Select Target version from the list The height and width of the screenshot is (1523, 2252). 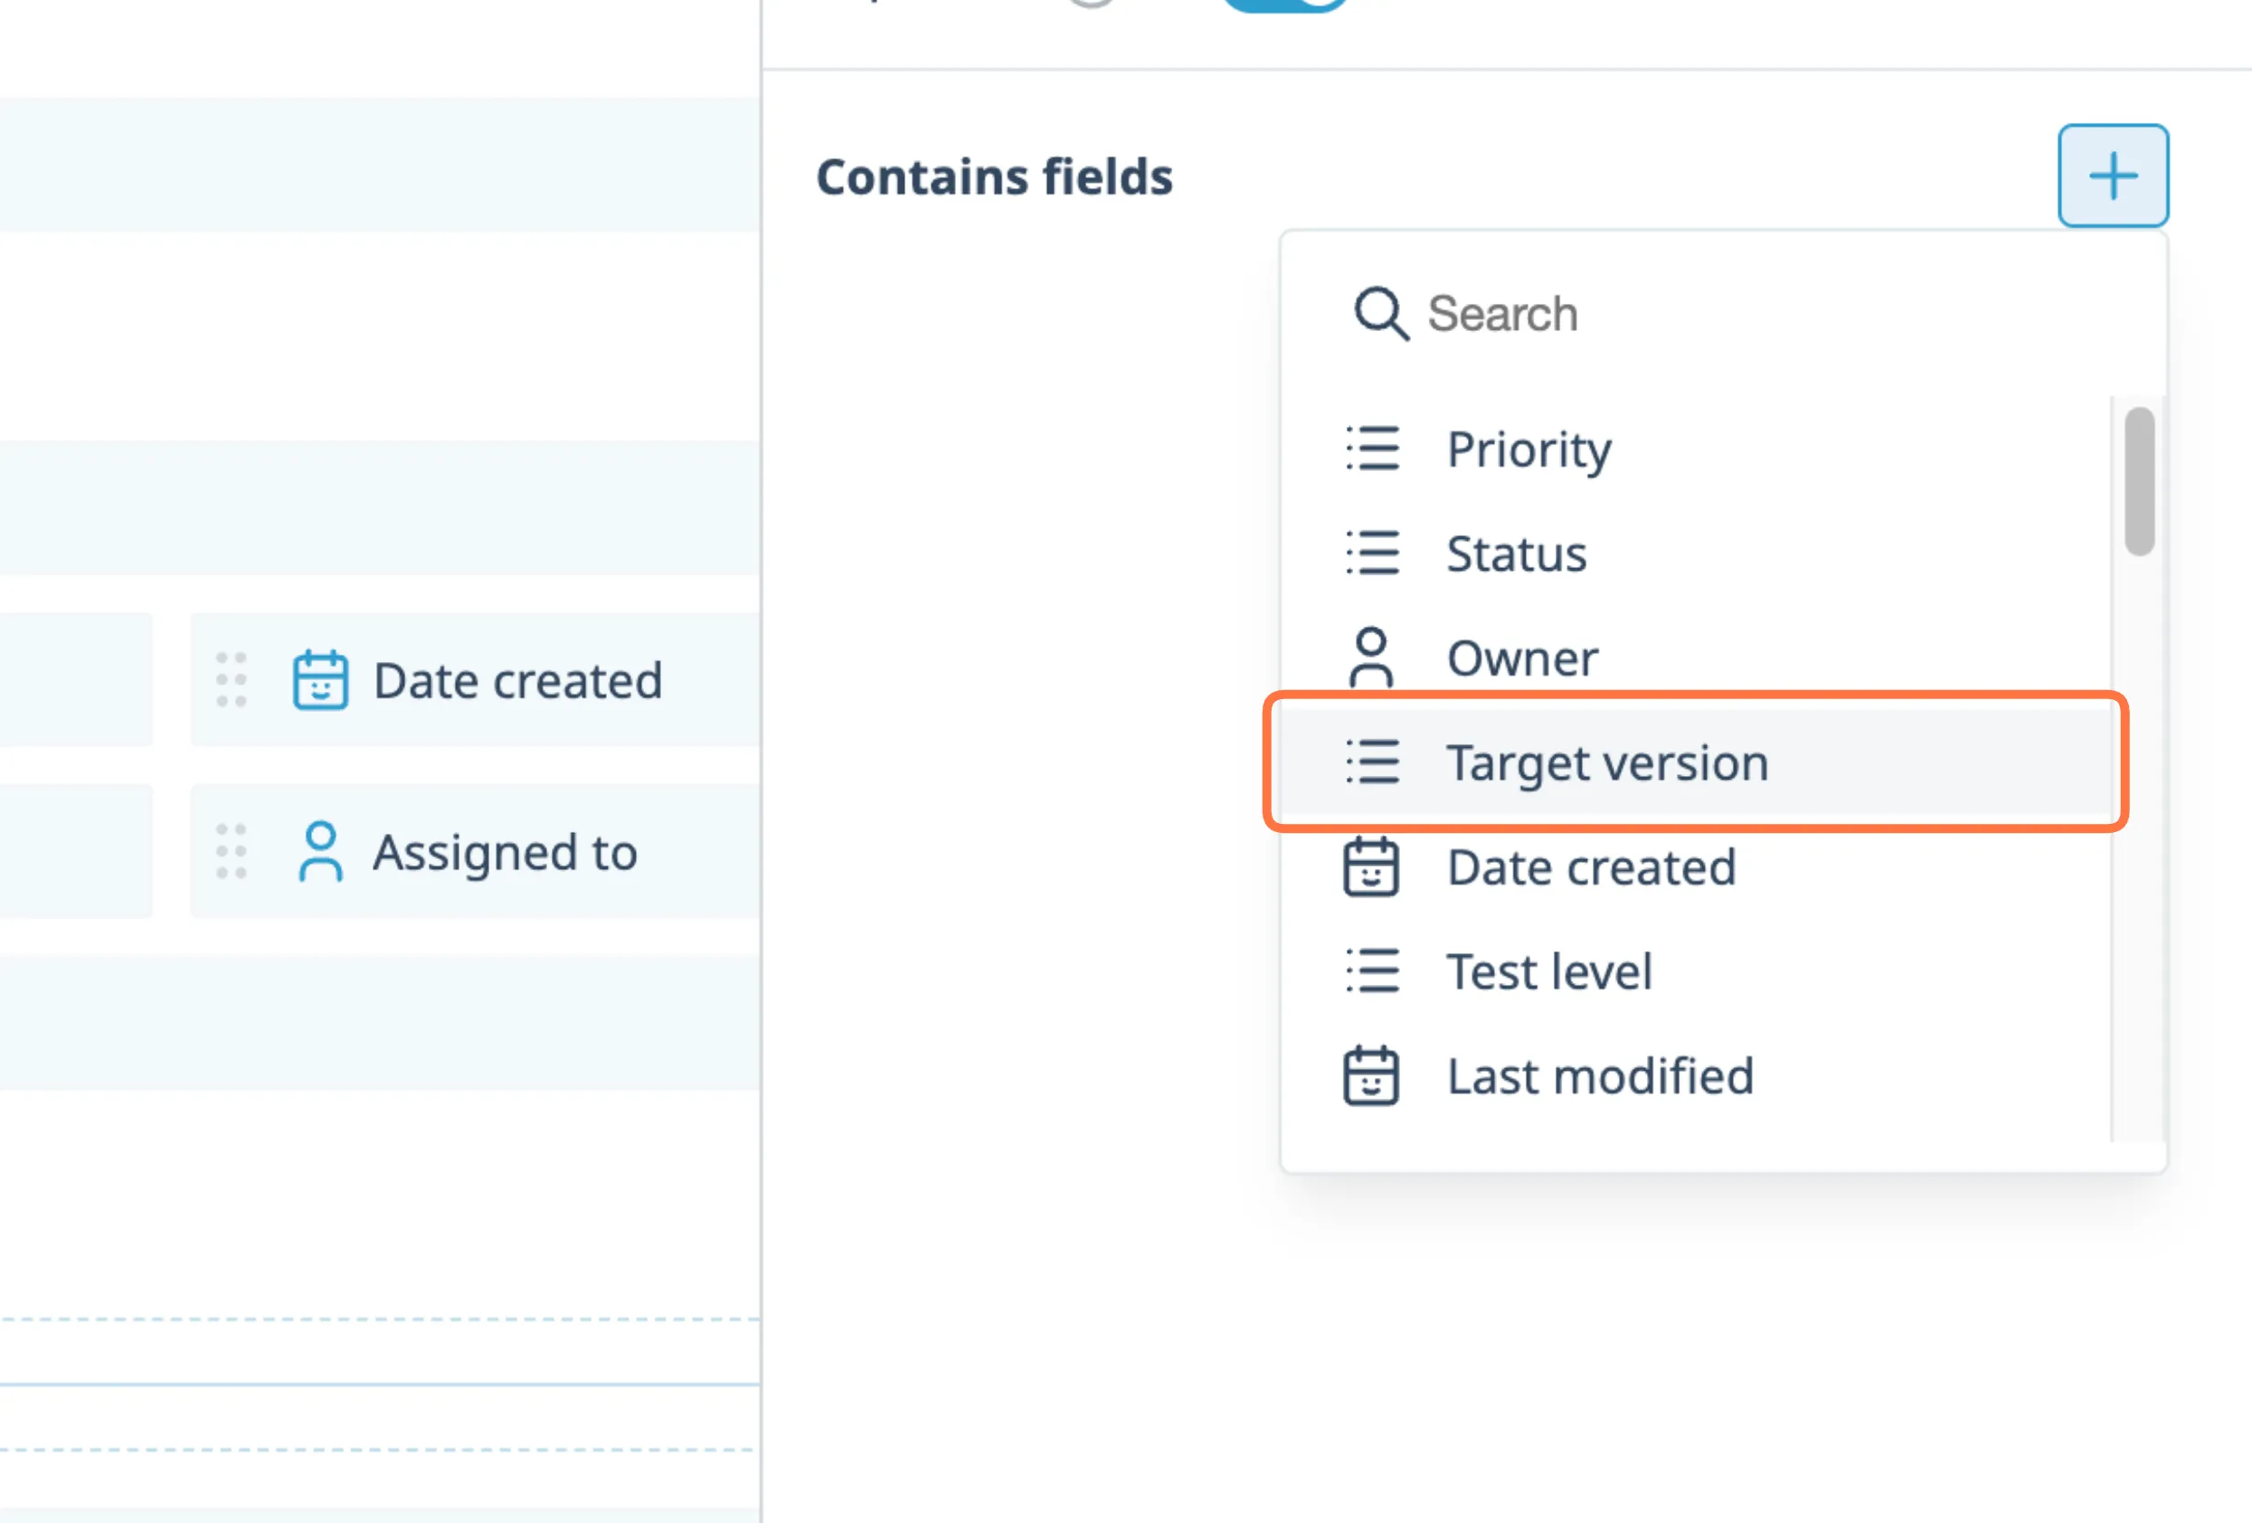click(1606, 762)
